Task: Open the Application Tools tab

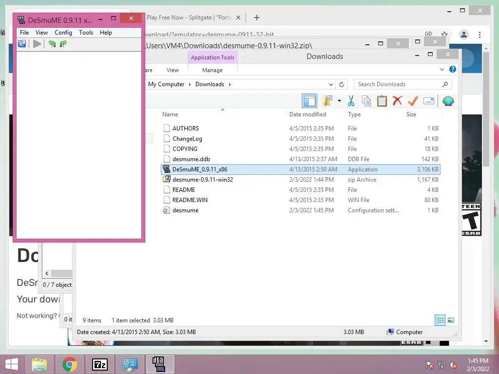Action: 212,57
